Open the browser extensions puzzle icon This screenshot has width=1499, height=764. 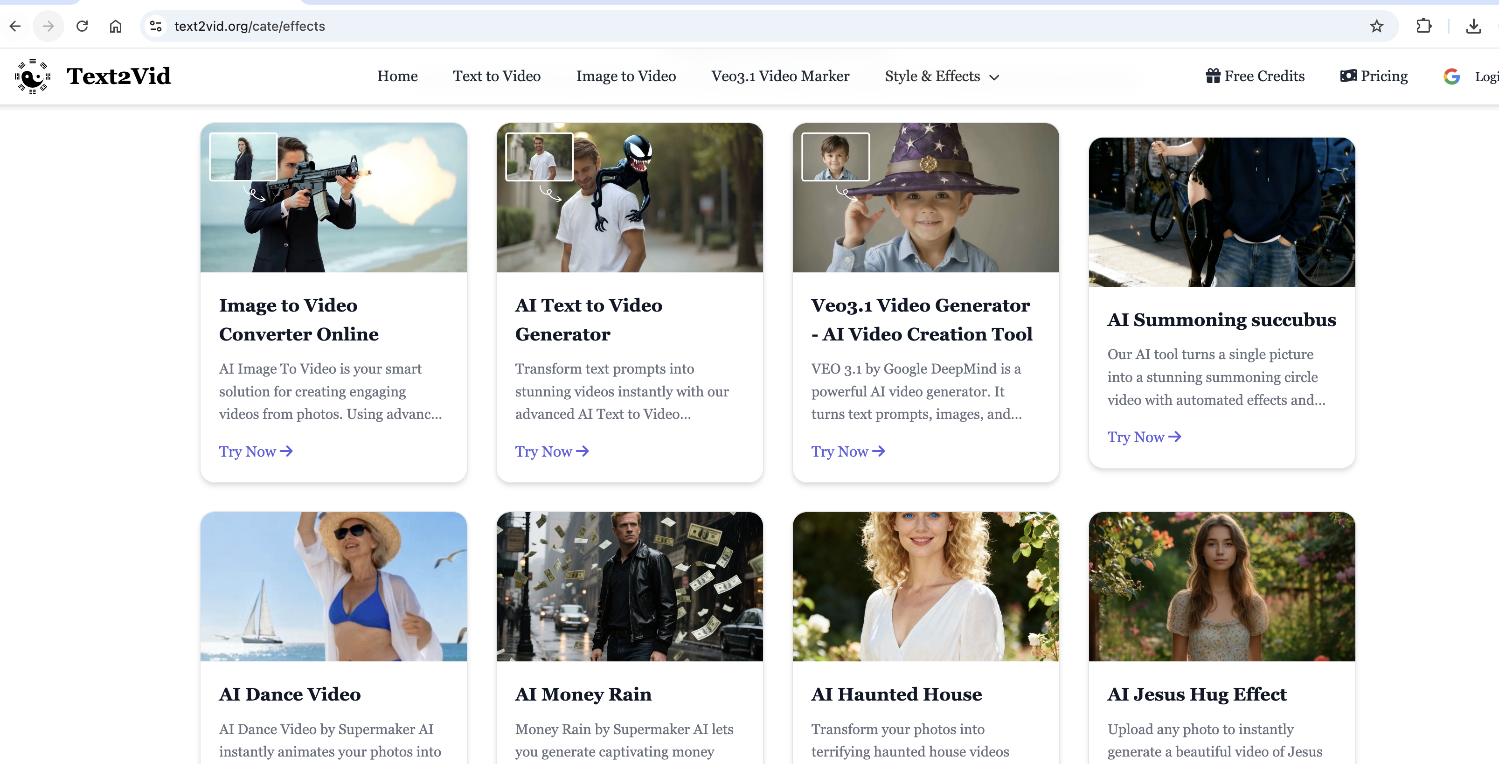(x=1423, y=26)
